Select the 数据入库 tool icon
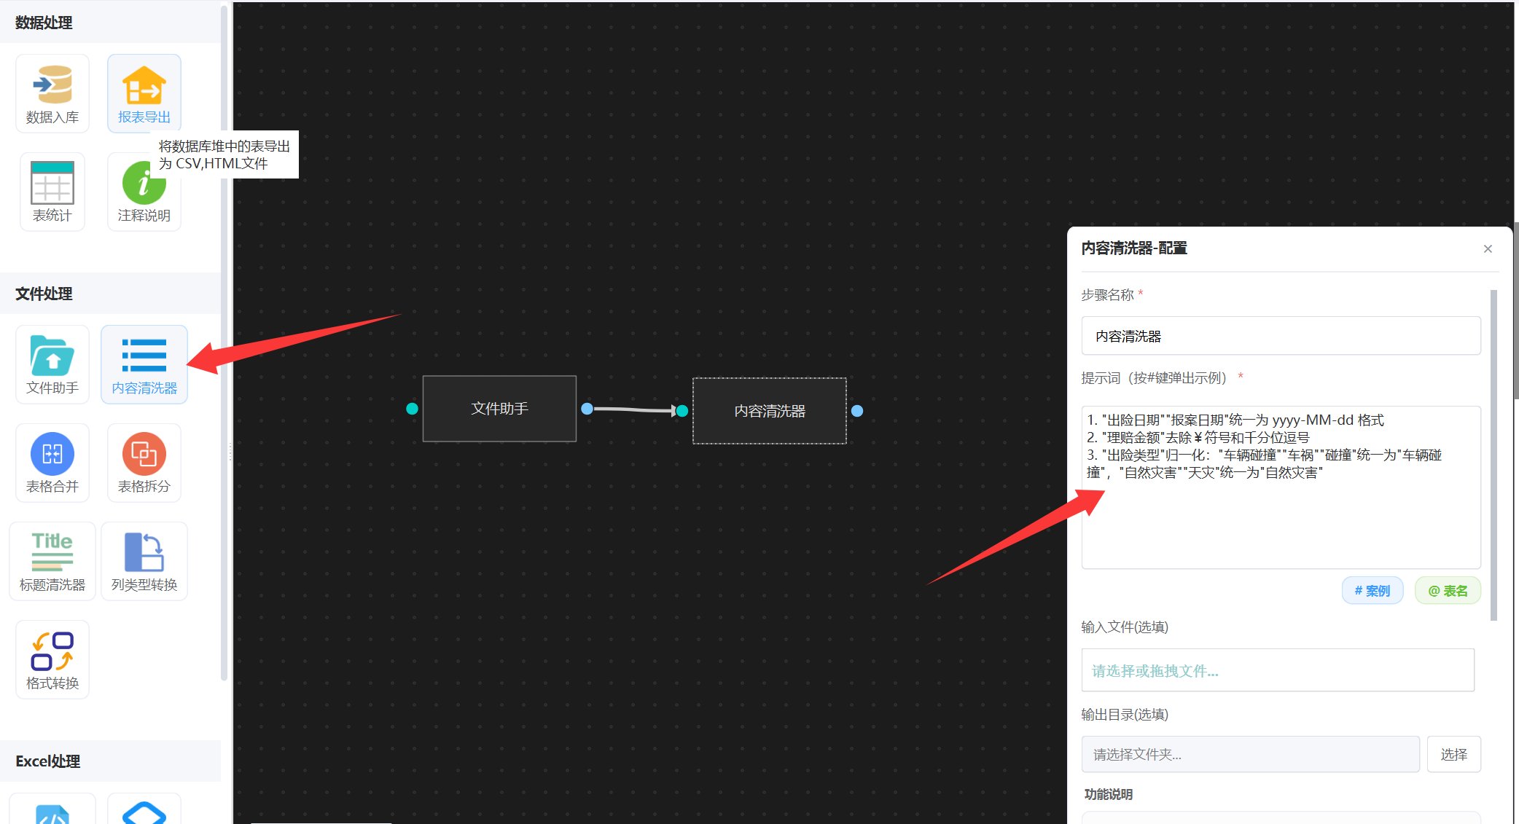Screen dimensions: 1519x824 [x=52, y=93]
